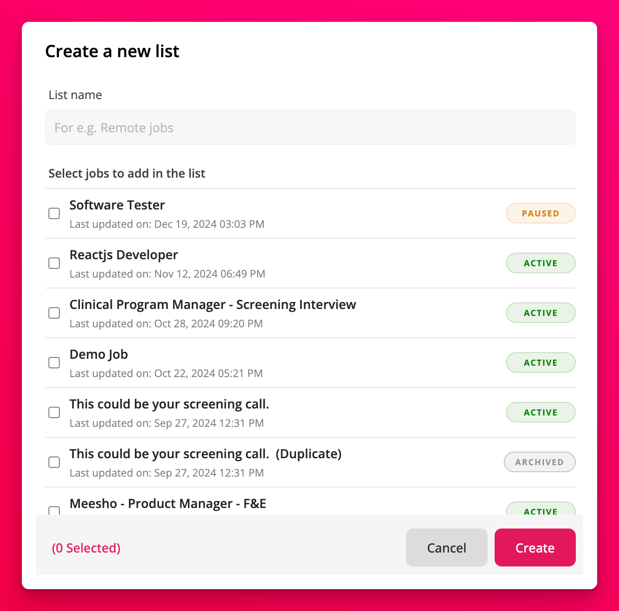Click the Demo Job ACTIVE badge
619x611 pixels.
(540, 363)
